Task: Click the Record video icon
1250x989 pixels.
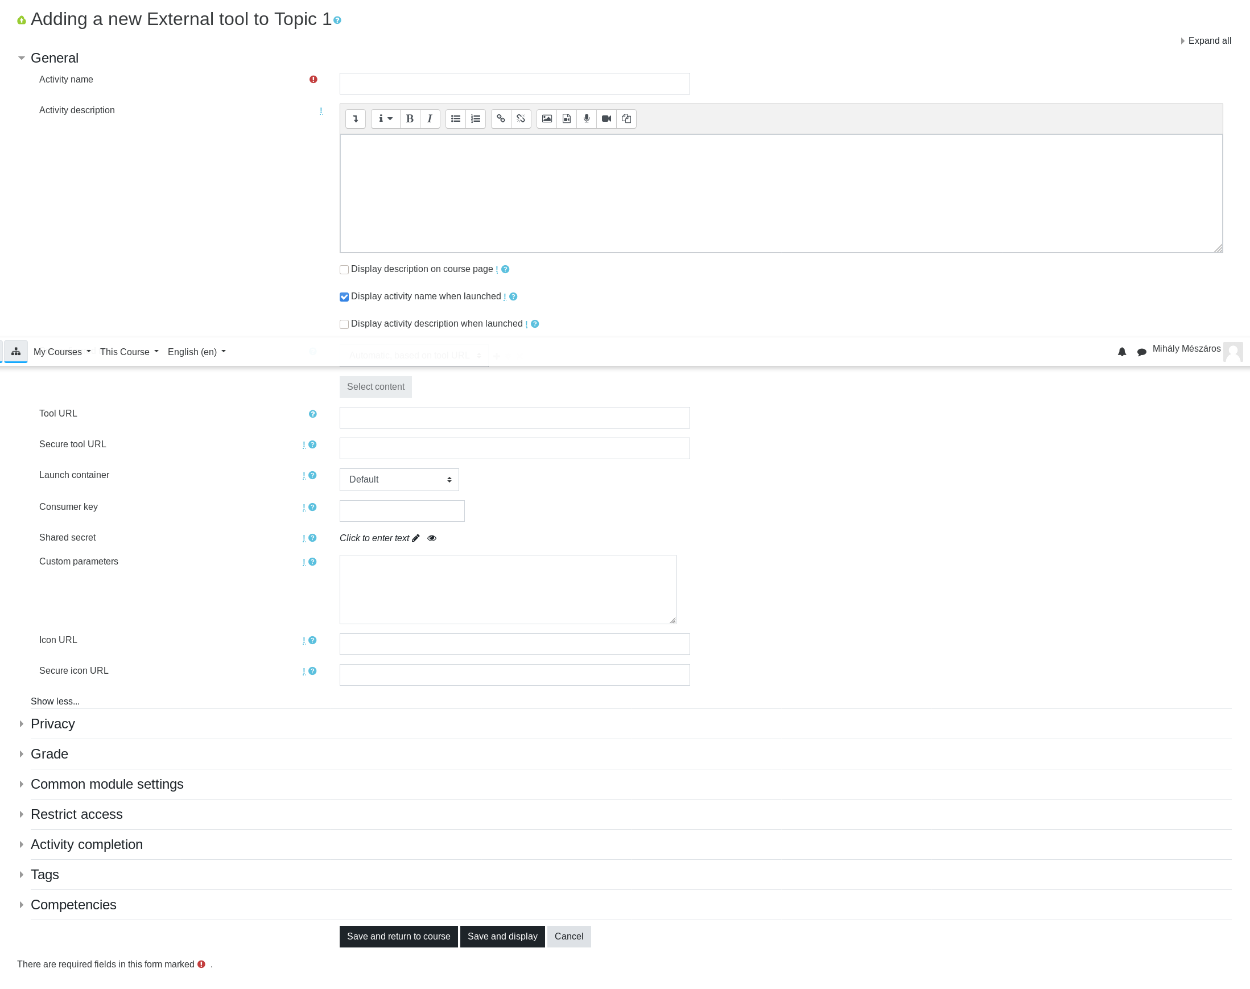Action: tap(606, 119)
